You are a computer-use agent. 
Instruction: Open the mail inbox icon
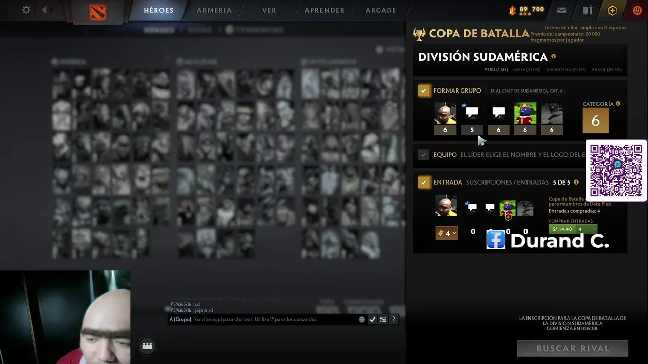562,10
